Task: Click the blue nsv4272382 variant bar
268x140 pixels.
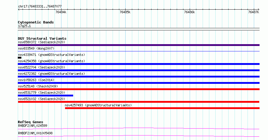Action: (139, 77)
